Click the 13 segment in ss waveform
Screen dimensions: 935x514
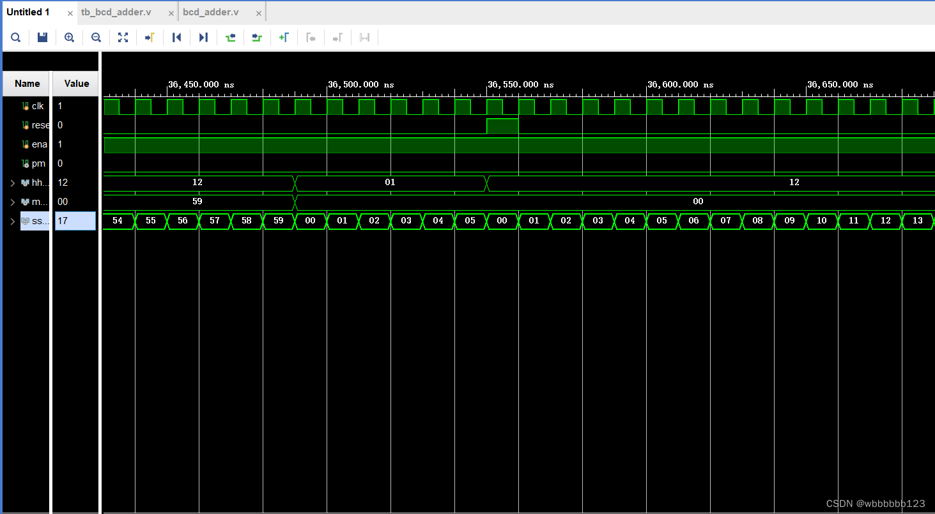pyautogui.click(x=918, y=221)
